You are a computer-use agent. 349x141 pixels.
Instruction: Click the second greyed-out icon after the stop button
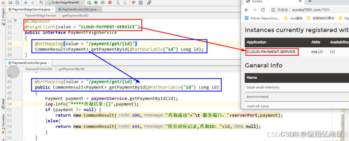(x=125, y=3)
